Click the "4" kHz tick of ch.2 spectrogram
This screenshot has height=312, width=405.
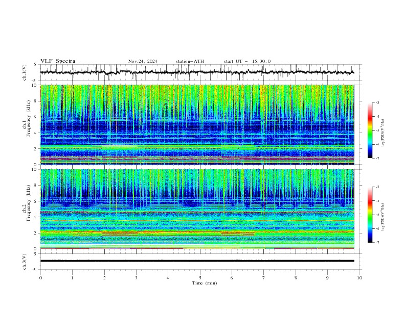click(36, 217)
